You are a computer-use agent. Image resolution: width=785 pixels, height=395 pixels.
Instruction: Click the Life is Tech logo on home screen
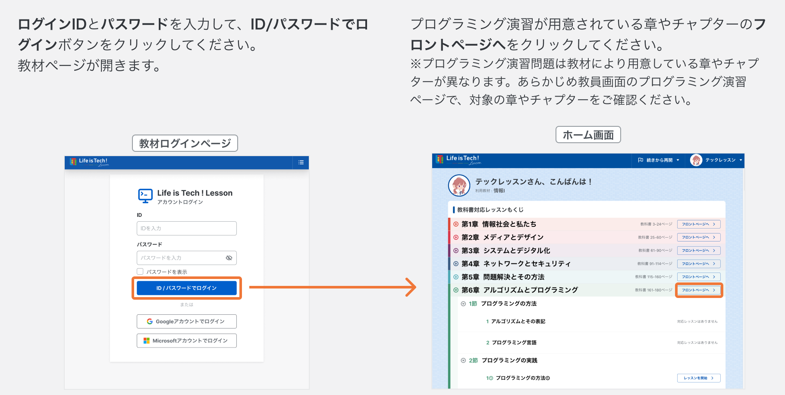[458, 160]
